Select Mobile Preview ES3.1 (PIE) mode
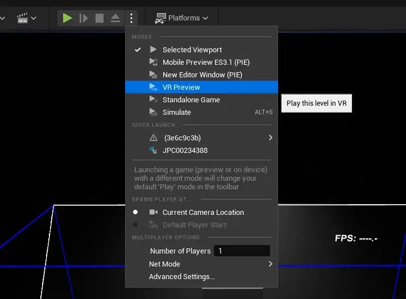This screenshot has height=299, width=406. tap(201, 62)
